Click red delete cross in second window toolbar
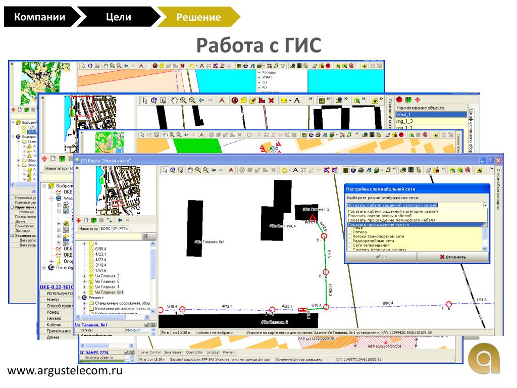Image resolution: width=517 pixels, height=388 pixels. tap(271, 101)
